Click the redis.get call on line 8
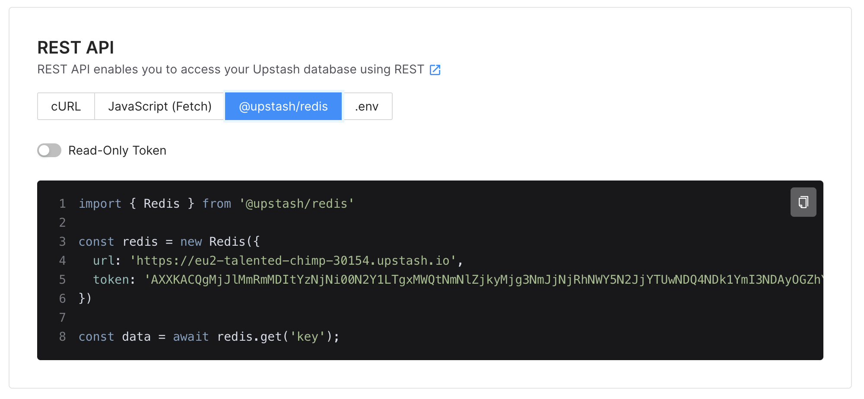864x399 pixels. pyautogui.click(x=249, y=337)
